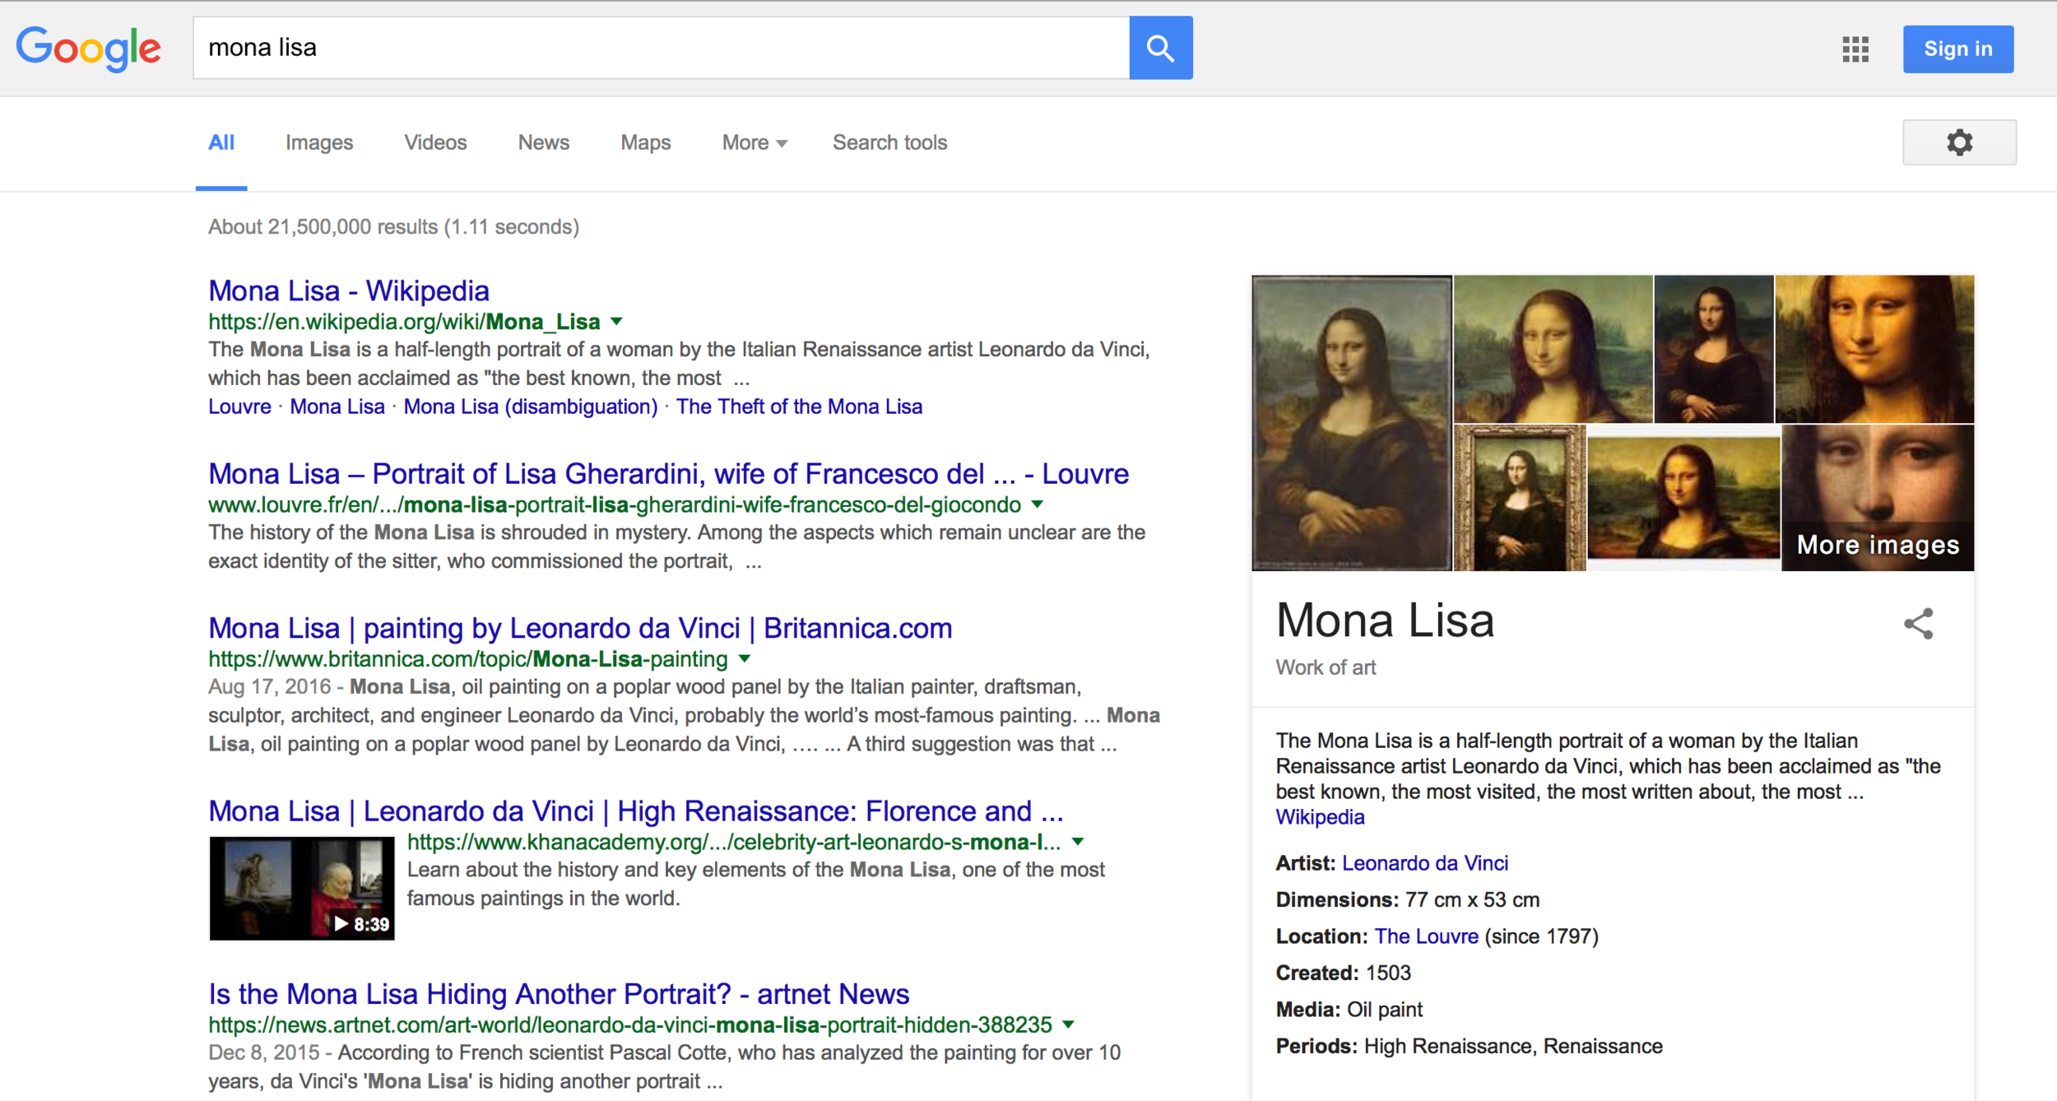Switch to the News tab
This screenshot has height=1101, width=2057.
(x=543, y=142)
